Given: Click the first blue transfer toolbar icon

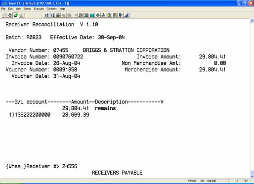Looking at the screenshot, I should click(46, 15).
